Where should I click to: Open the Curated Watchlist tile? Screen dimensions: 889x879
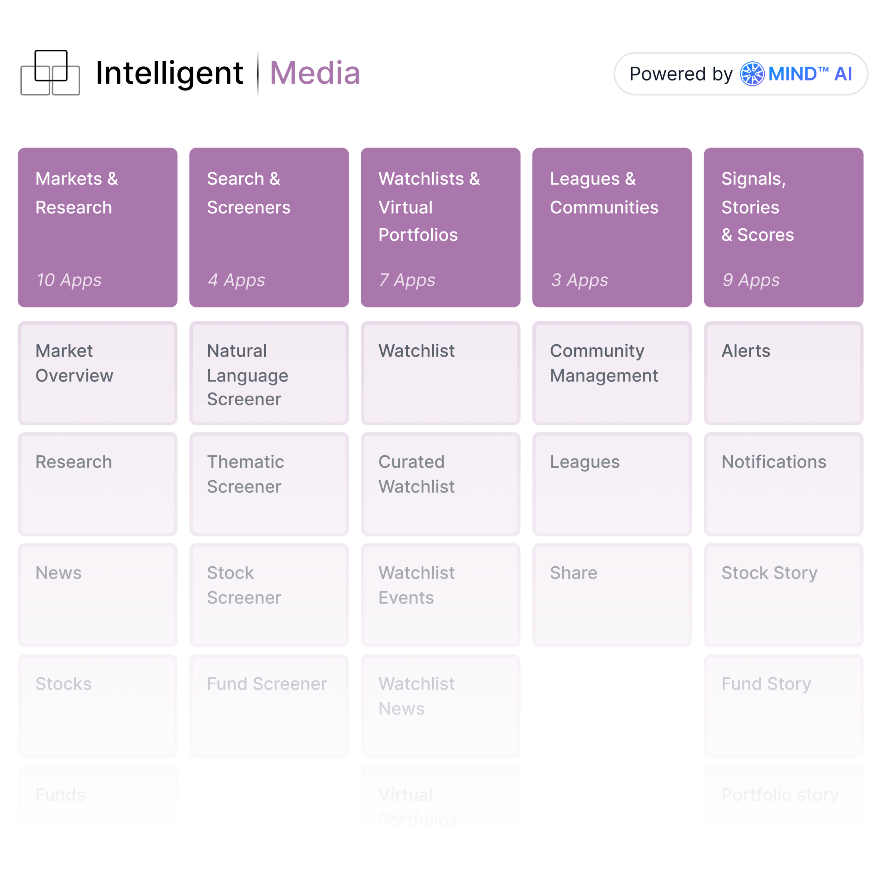pyautogui.click(x=440, y=484)
